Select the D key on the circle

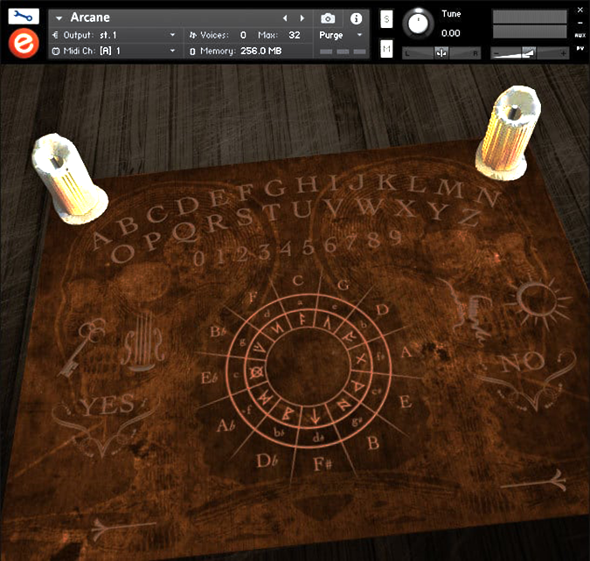click(x=382, y=310)
